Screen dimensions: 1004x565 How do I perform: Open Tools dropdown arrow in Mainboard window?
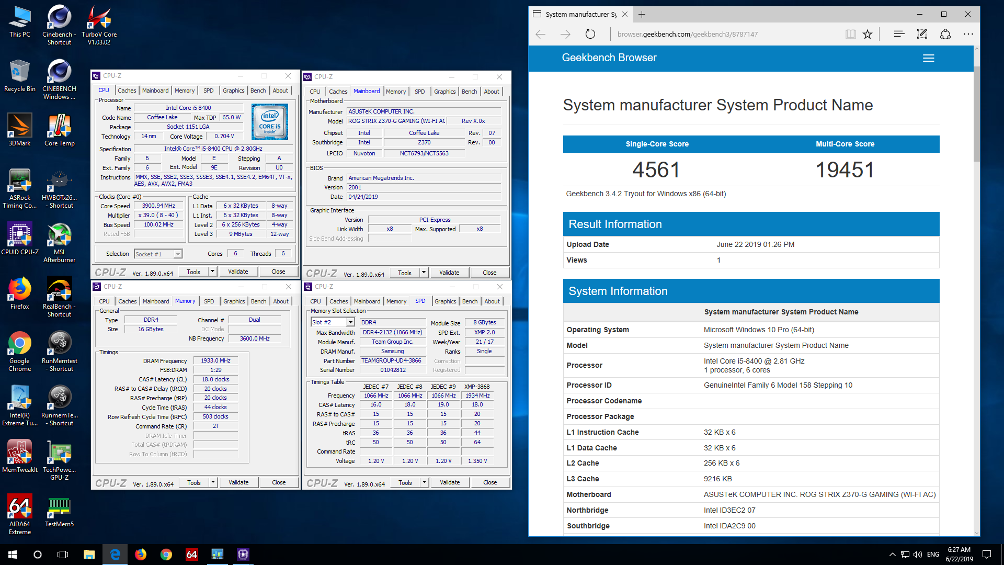tap(424, 273)
